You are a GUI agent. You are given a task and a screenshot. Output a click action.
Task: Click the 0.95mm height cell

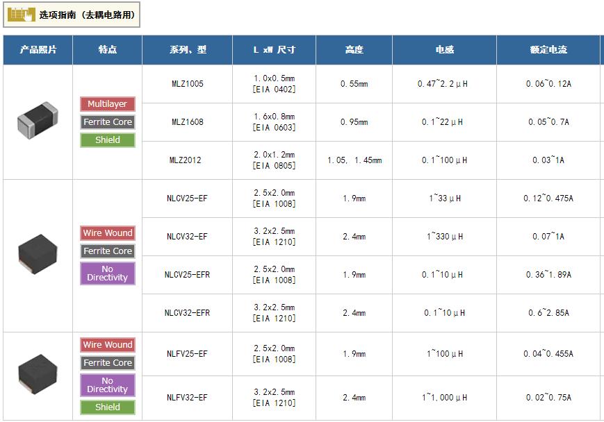[x=354, y=122]
